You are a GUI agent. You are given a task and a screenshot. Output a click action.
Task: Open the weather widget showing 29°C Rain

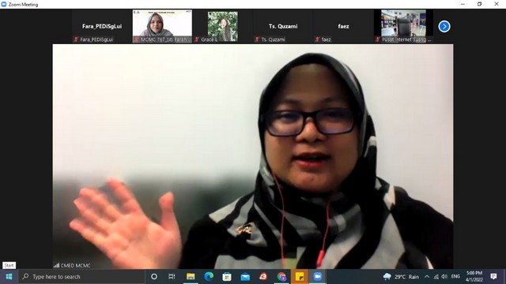(401, 277)
